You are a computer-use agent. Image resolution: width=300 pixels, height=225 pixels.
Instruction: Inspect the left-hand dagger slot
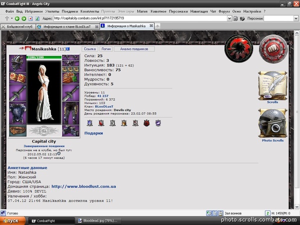(x=17, y=93)
